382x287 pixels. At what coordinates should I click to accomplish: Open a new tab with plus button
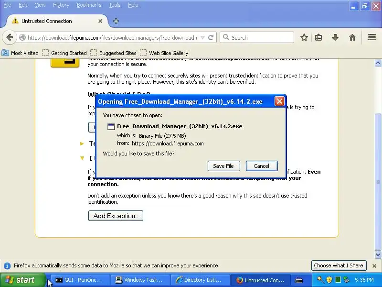click(116, 21)
